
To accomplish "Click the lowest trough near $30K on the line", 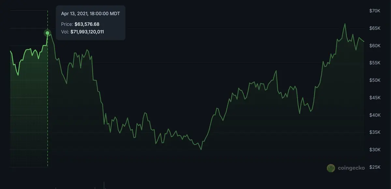I will click(201, 150).
